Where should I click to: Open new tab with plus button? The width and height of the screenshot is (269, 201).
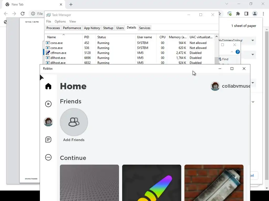[71, 4]
